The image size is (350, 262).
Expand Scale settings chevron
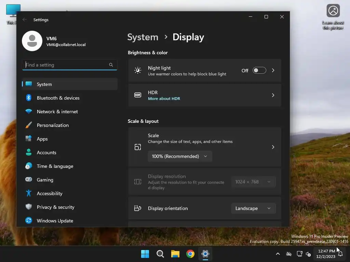tap(273, 147)
